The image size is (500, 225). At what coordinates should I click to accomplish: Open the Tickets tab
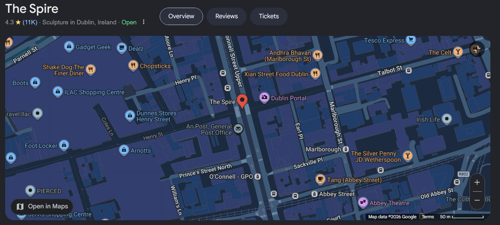pyautogui.click(x=269, y=16)
